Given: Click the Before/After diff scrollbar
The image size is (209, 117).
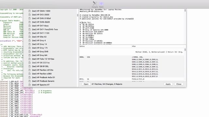Looking at the screenshot, I should (x=185, y=50).
